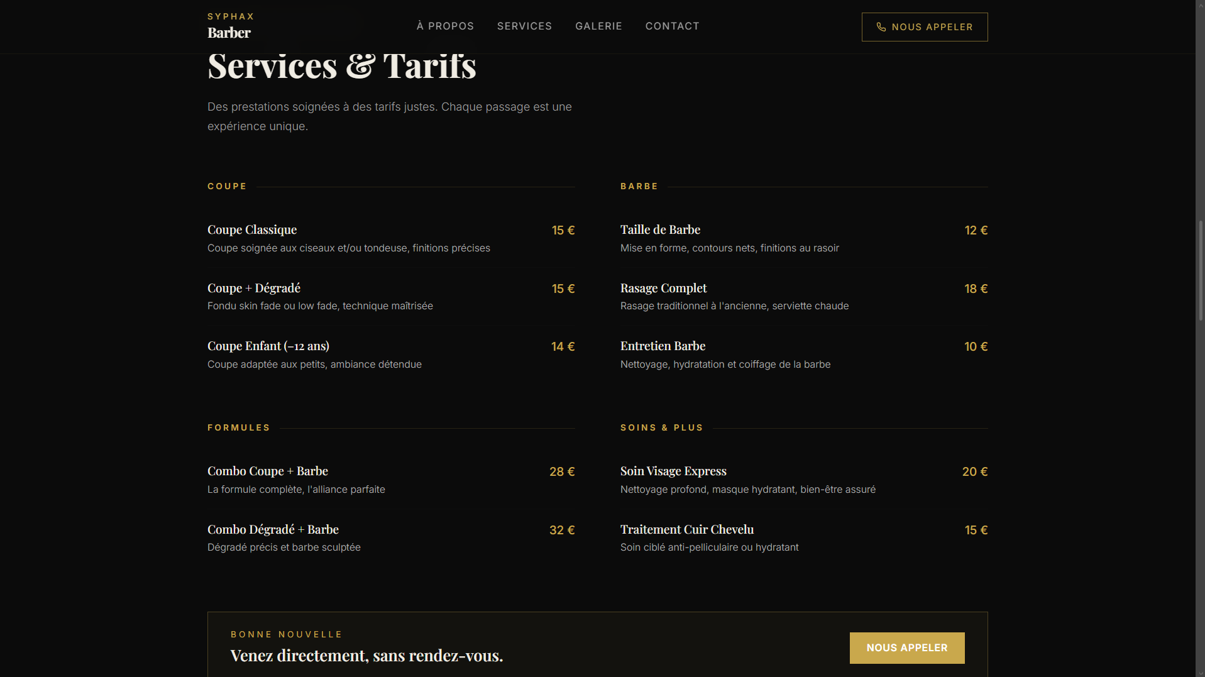
Task: Click 'Rasage traditionnel à l'ancienne' description
Action: pos(734,306)
